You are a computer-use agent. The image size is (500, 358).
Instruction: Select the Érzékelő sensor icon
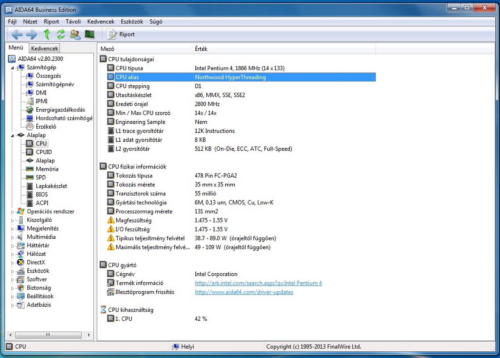30,127
